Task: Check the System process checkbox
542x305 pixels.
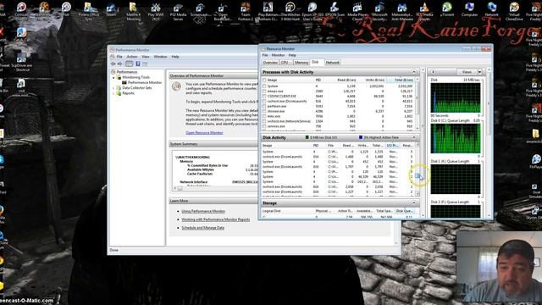Action: [x=264, y=86]
